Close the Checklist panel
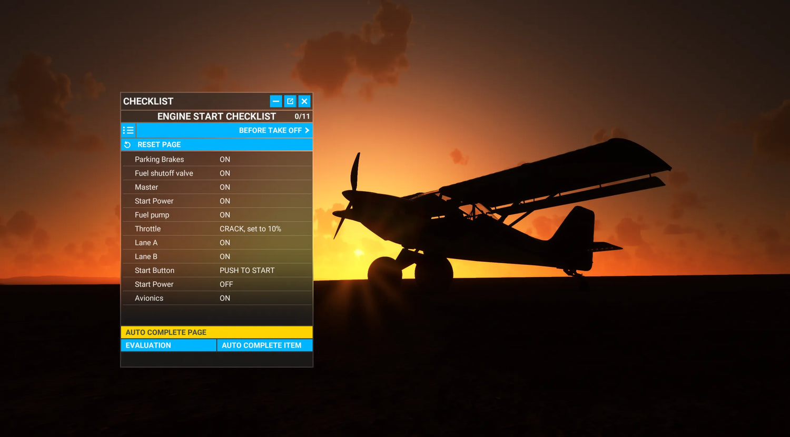This screenshot has width=790, height=437. (x=304, y=101)
